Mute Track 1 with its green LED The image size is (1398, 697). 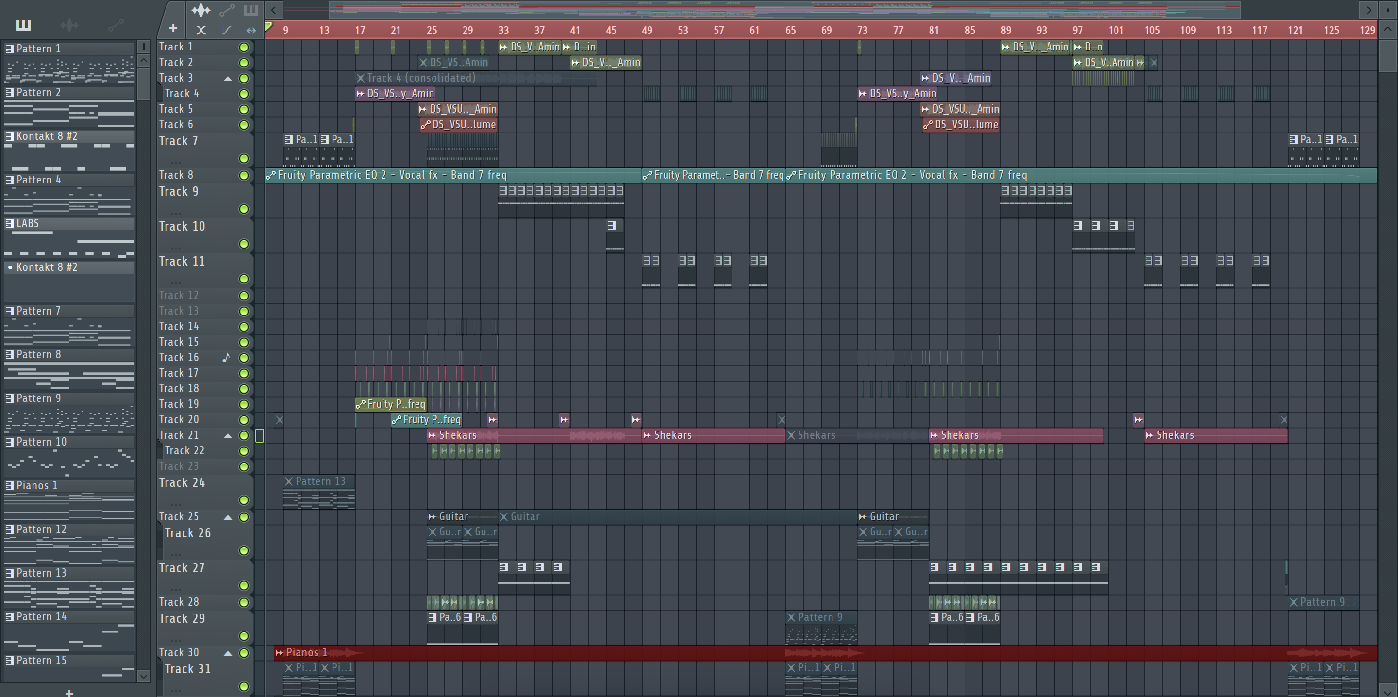tap(244, 47)
